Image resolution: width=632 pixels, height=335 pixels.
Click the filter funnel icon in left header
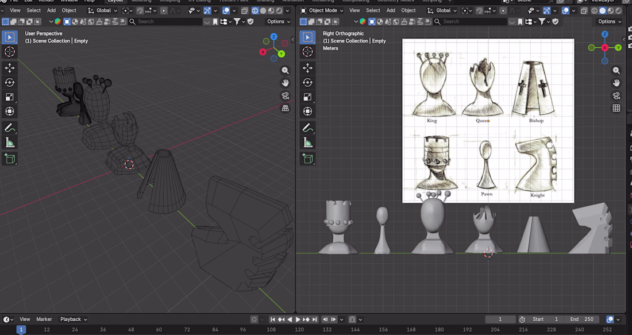pos(237,21)
